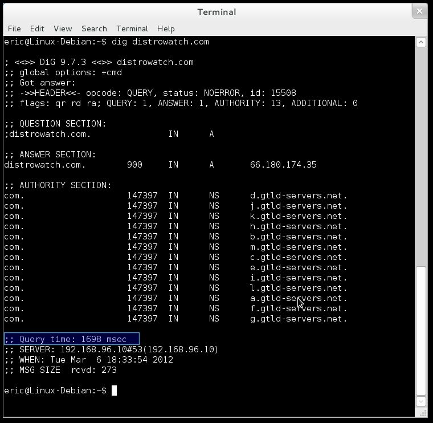Click the TTL value 900
This screenshot has width=433, height=423.
tap(134, 165)
